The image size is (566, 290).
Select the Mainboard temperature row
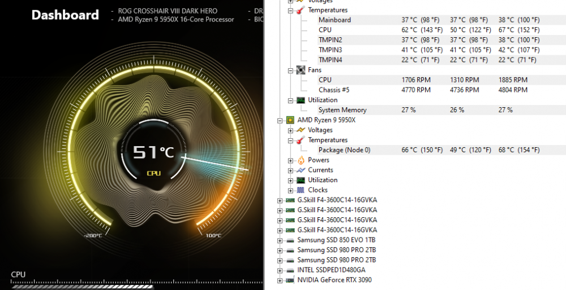pos(442,20)
